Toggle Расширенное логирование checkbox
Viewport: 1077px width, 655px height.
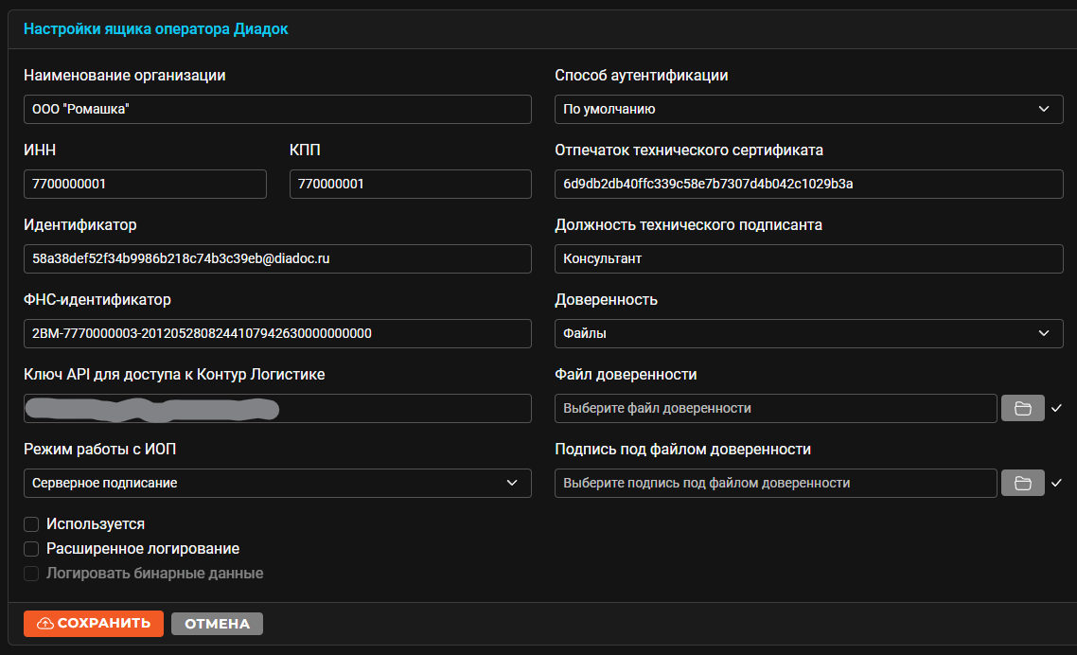tap(31, 549)
